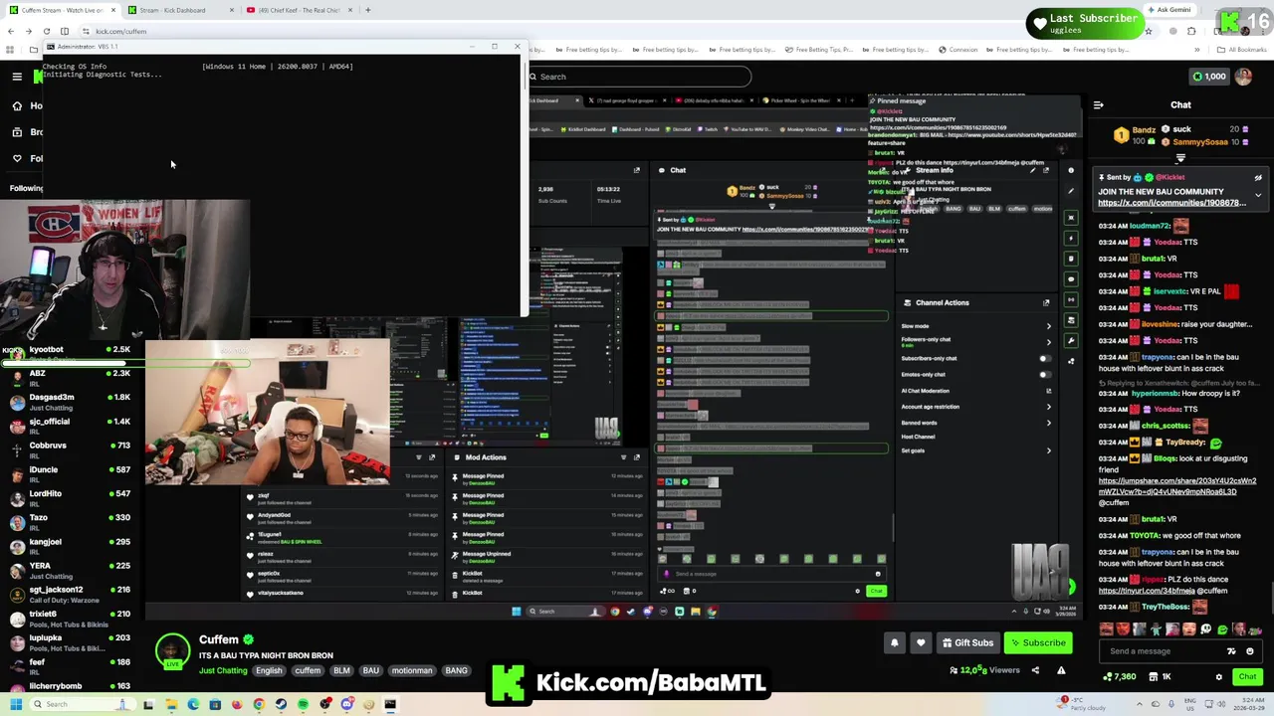Open user profile avatar menu
The height and width of the screenshot is (716, 1274).
1243,77
